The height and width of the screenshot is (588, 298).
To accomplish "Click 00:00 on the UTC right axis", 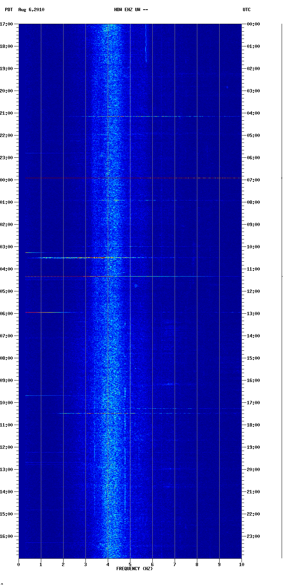I will [253, 24].
